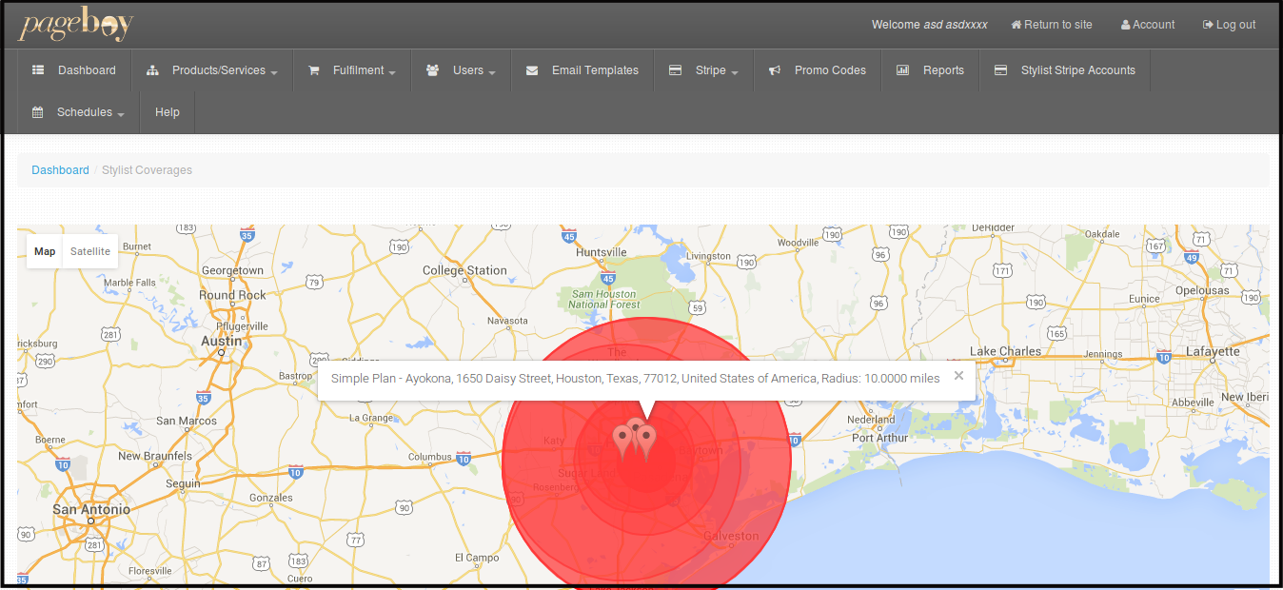Image resolution: width=1283 pixels, height=590 pixels.
Task: Click the Stripe credit card icon
Action: pos(676,70)
